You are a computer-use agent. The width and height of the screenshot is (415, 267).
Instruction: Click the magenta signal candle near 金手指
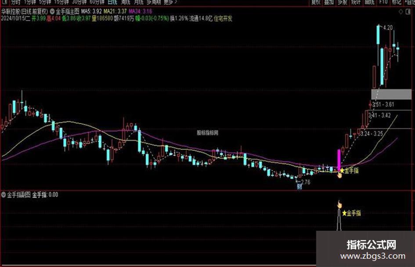[x=339, y=160]
